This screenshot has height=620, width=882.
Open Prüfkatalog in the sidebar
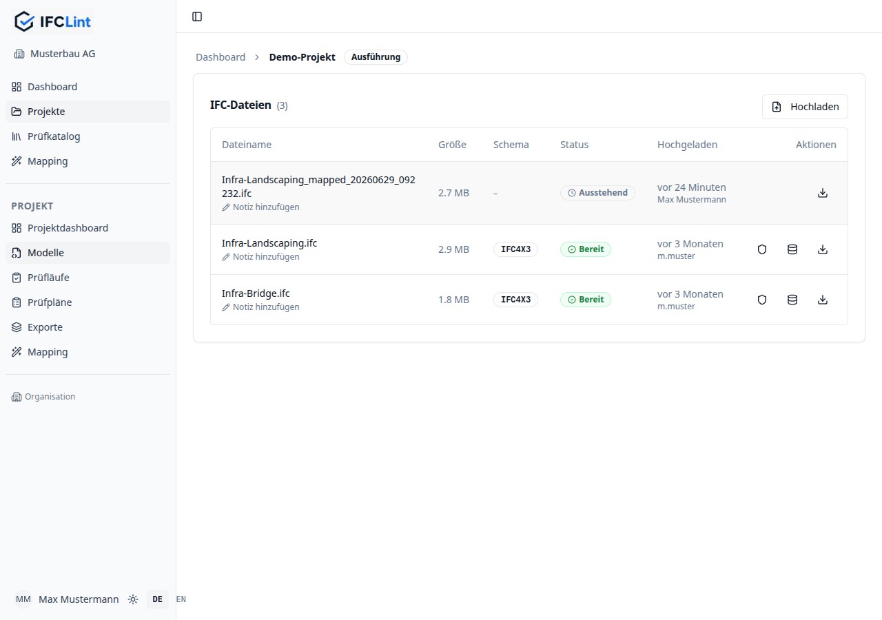[x=88, y=136]
